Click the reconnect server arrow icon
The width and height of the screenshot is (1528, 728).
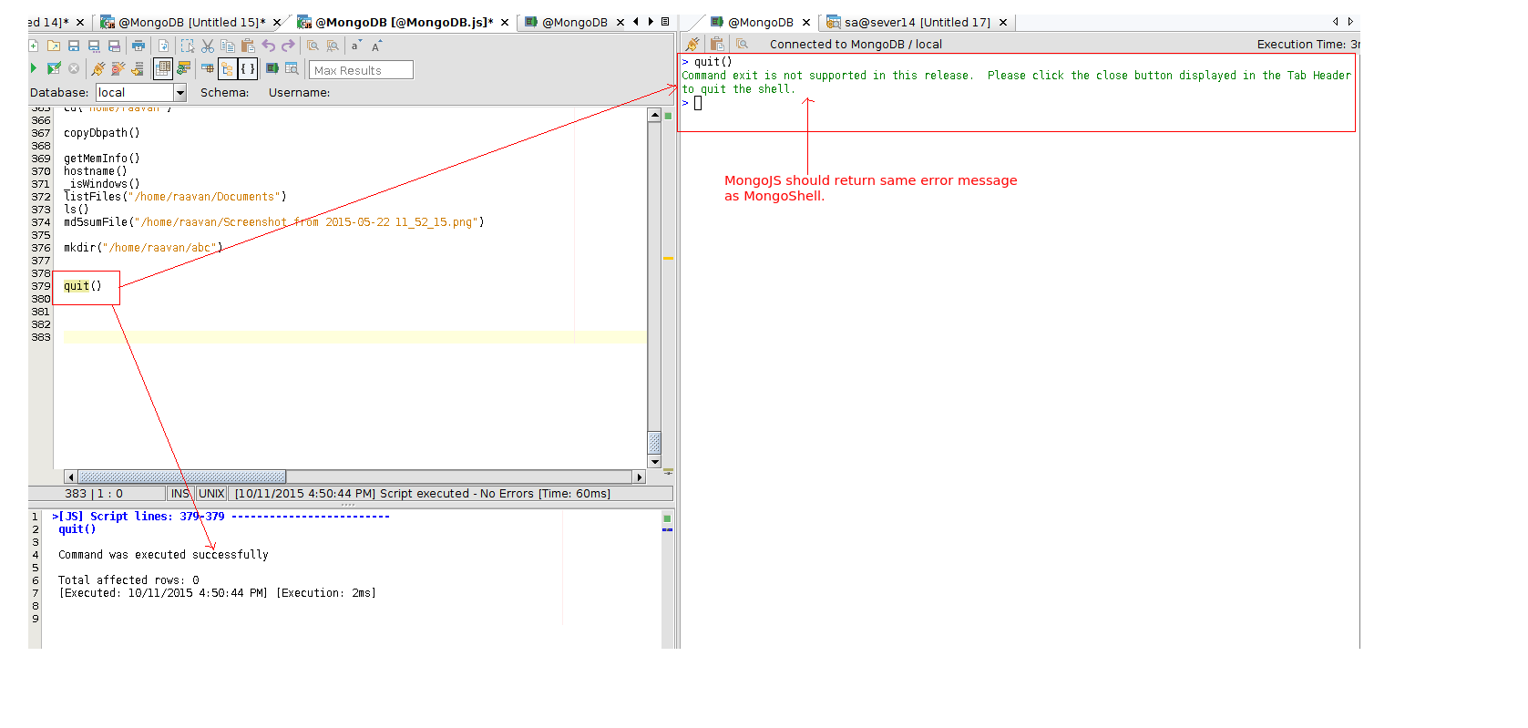[138, 68]
